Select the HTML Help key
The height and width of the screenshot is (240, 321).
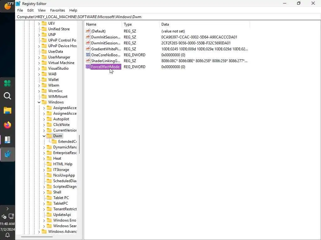[63, 164]
